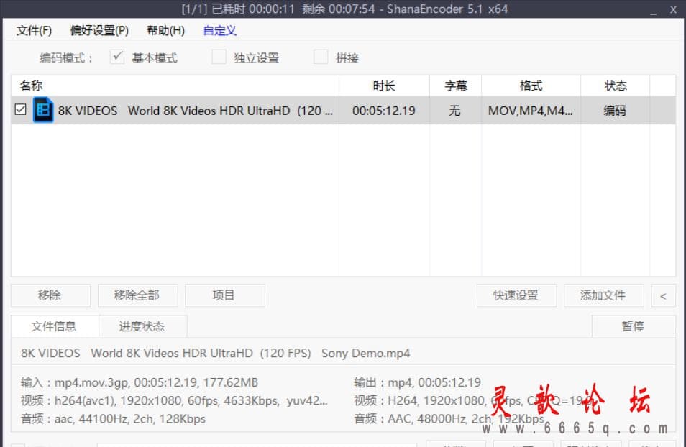Click the file name Sony Demo.mp4 text
The width and height of the screenshot is (686, 447).
[366, 354]
